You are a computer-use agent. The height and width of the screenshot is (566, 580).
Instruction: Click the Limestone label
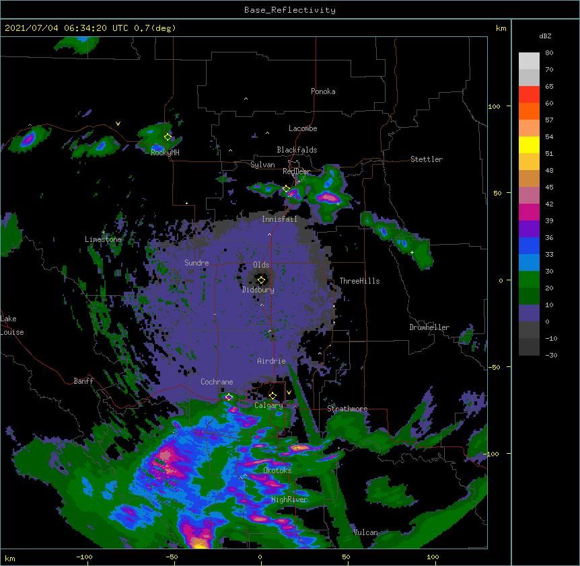(x=103, y=239)
